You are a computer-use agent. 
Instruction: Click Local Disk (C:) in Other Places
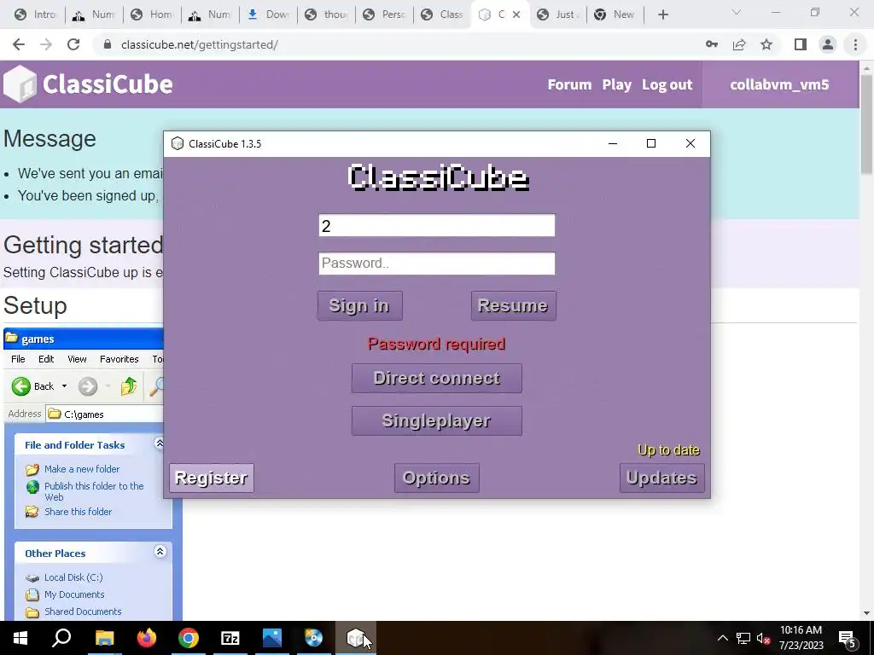73,577
